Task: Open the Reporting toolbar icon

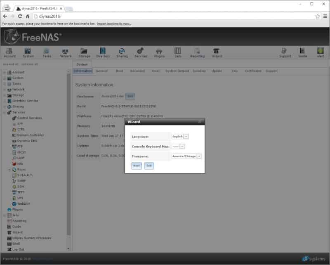Action: pyautogui.click(x=197, y=53)
